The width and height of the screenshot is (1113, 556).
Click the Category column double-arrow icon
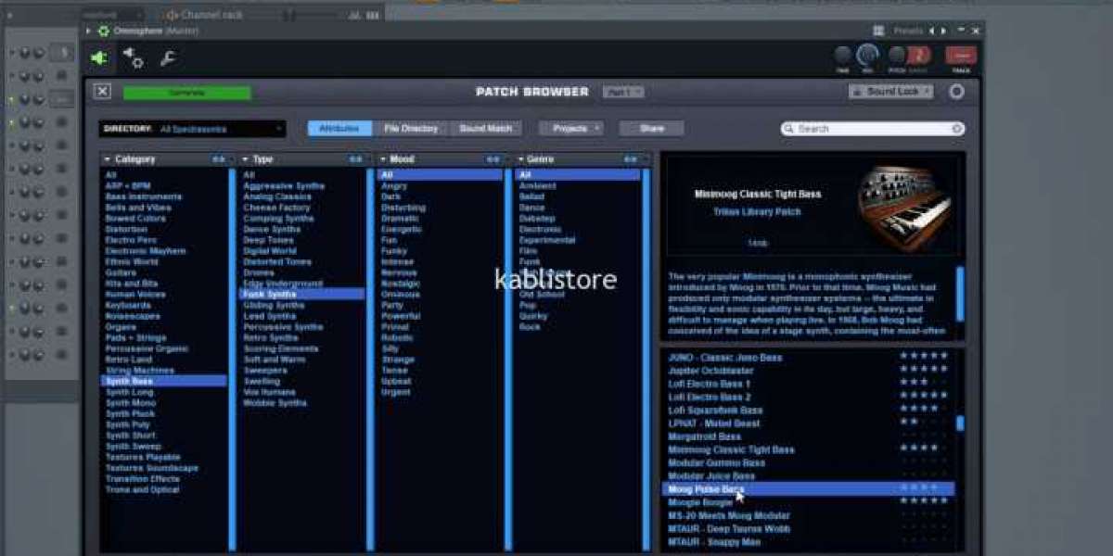219,159
